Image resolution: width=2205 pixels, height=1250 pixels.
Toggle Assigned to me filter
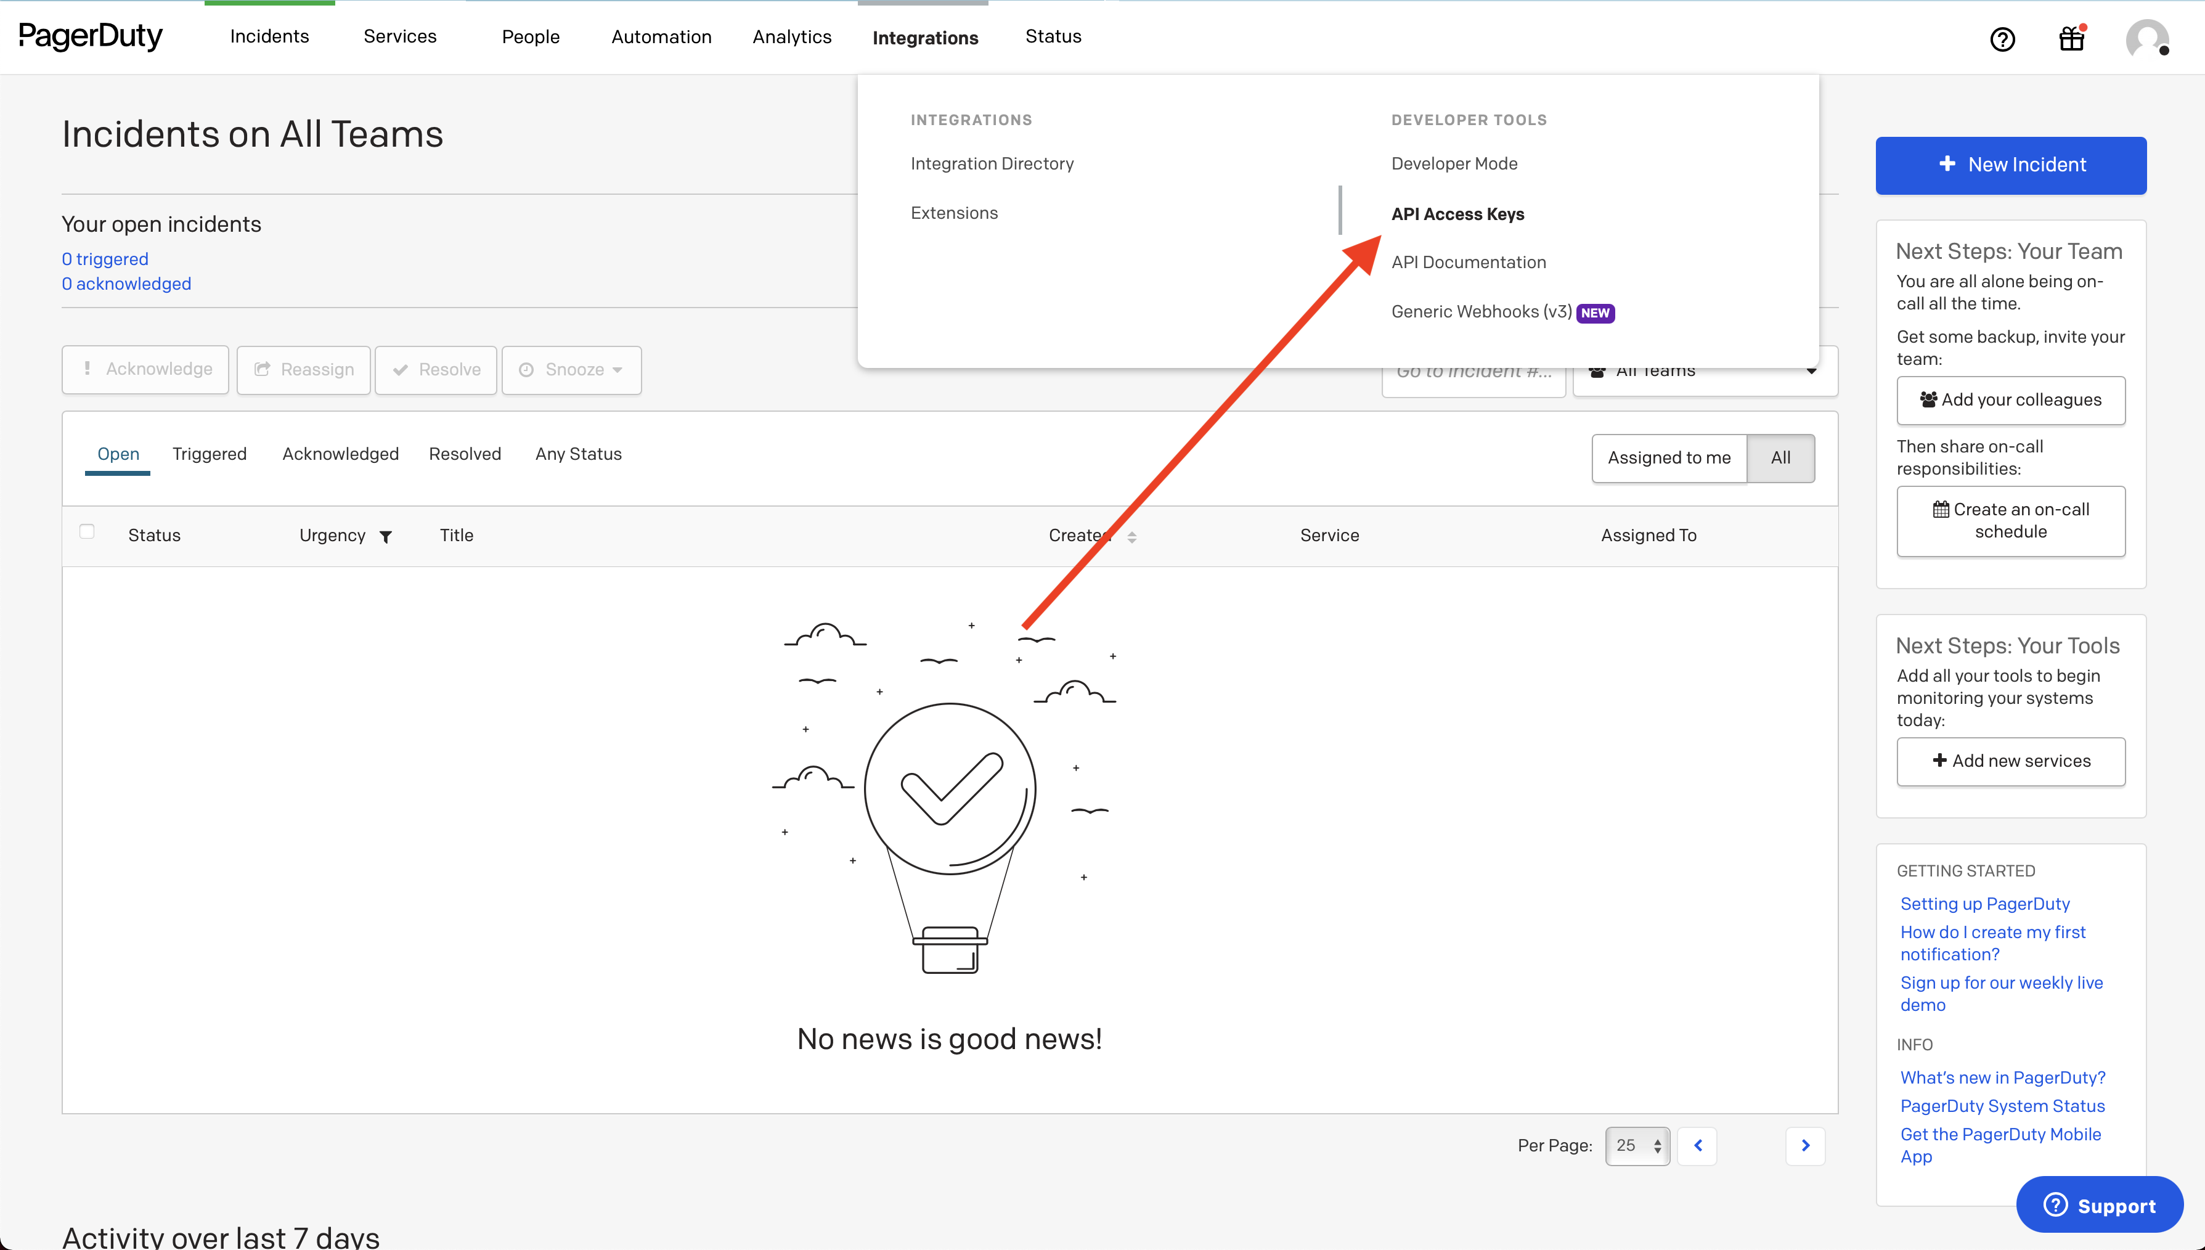(x=1669, y=457)
